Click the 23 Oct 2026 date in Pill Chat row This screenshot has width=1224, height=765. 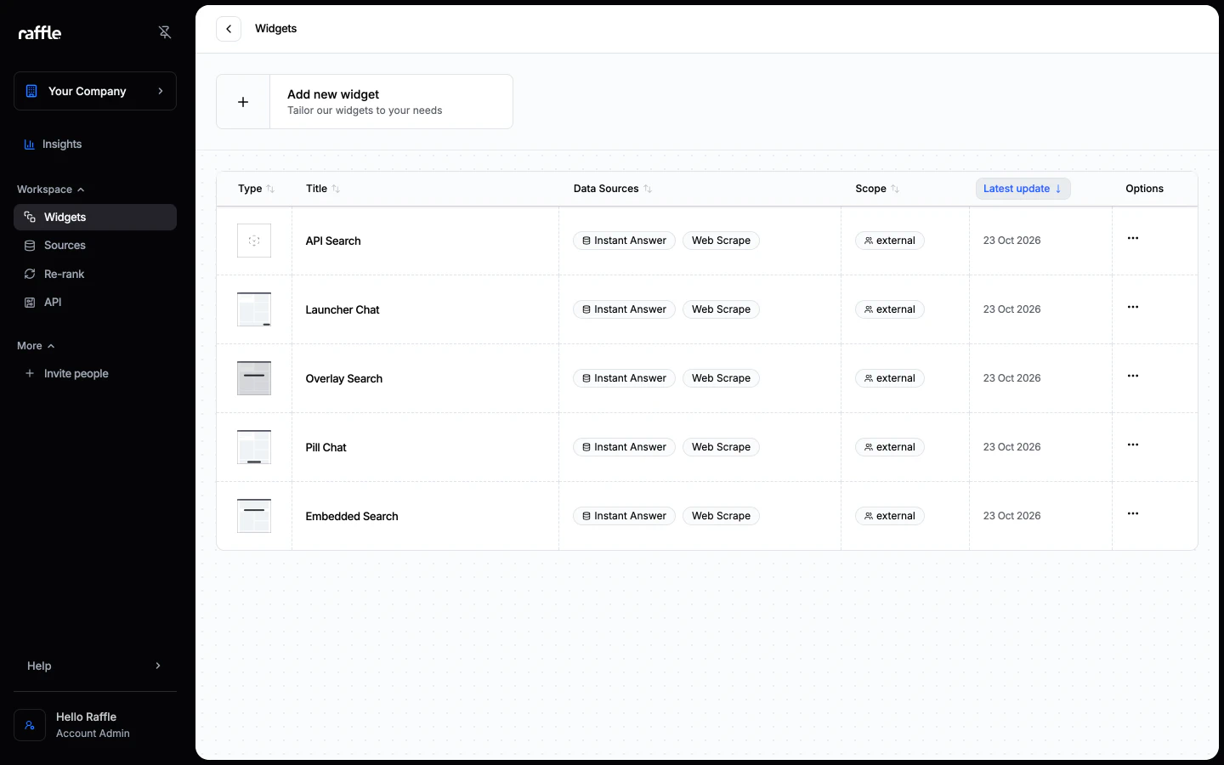1011,447
